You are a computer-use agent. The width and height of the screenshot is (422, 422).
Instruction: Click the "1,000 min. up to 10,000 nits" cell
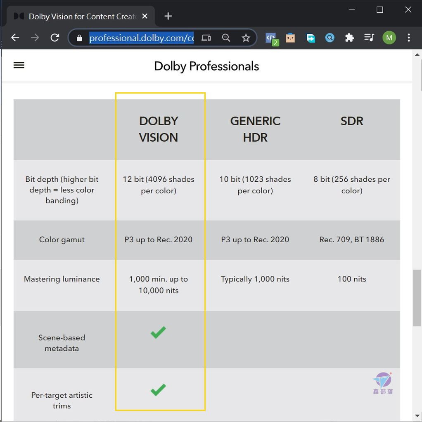tap(159, 285)
